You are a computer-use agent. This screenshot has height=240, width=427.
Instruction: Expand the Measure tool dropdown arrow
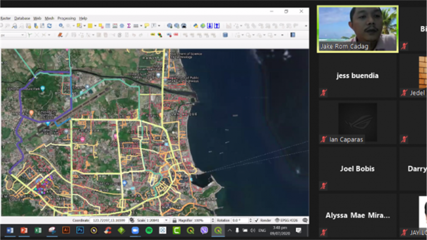[141, 26]
